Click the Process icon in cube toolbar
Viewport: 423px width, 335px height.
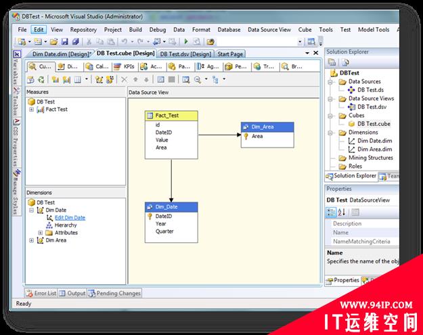click(x=30, y=80)
